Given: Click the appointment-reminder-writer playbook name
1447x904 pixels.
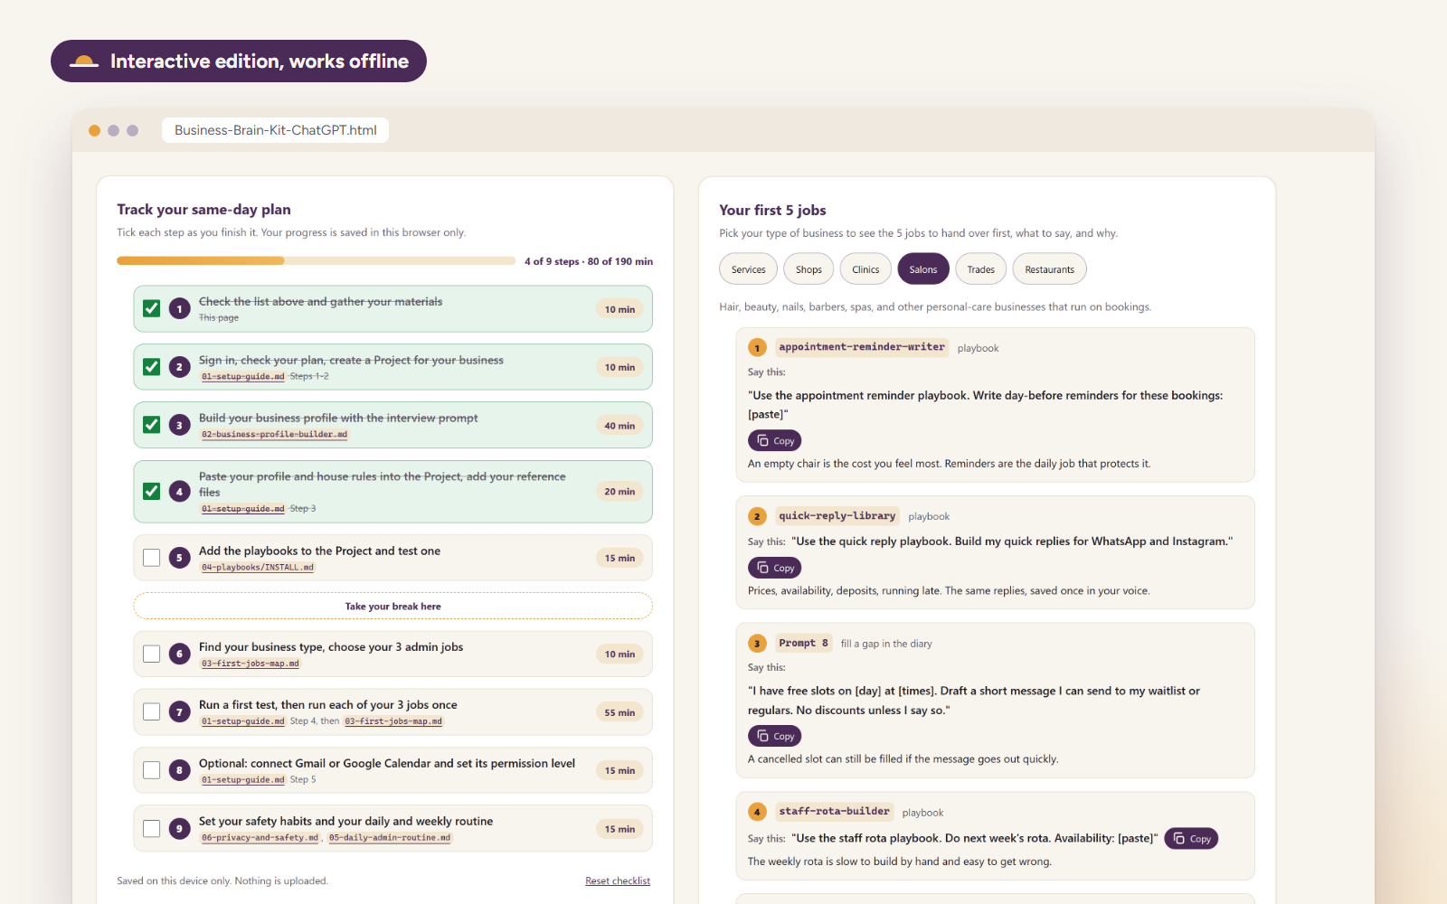Looking at the screenshot, I should coord(861,347).
